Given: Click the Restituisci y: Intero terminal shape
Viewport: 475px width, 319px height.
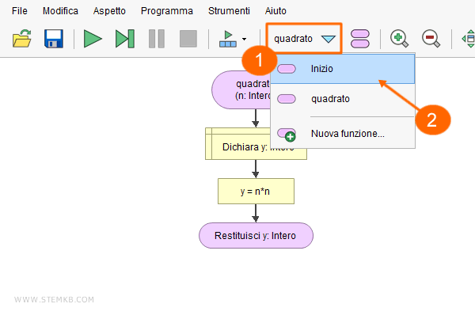Looking at the screenshot, I should [256, 236].
